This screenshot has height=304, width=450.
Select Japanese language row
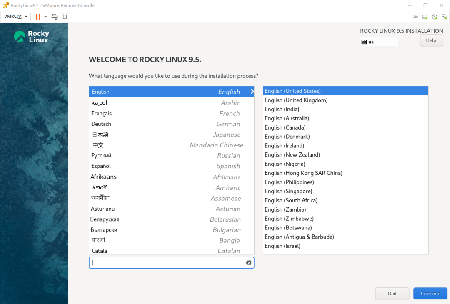point(172,135)
